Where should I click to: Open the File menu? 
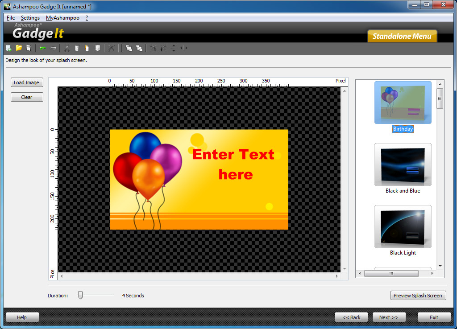[11, 18]
